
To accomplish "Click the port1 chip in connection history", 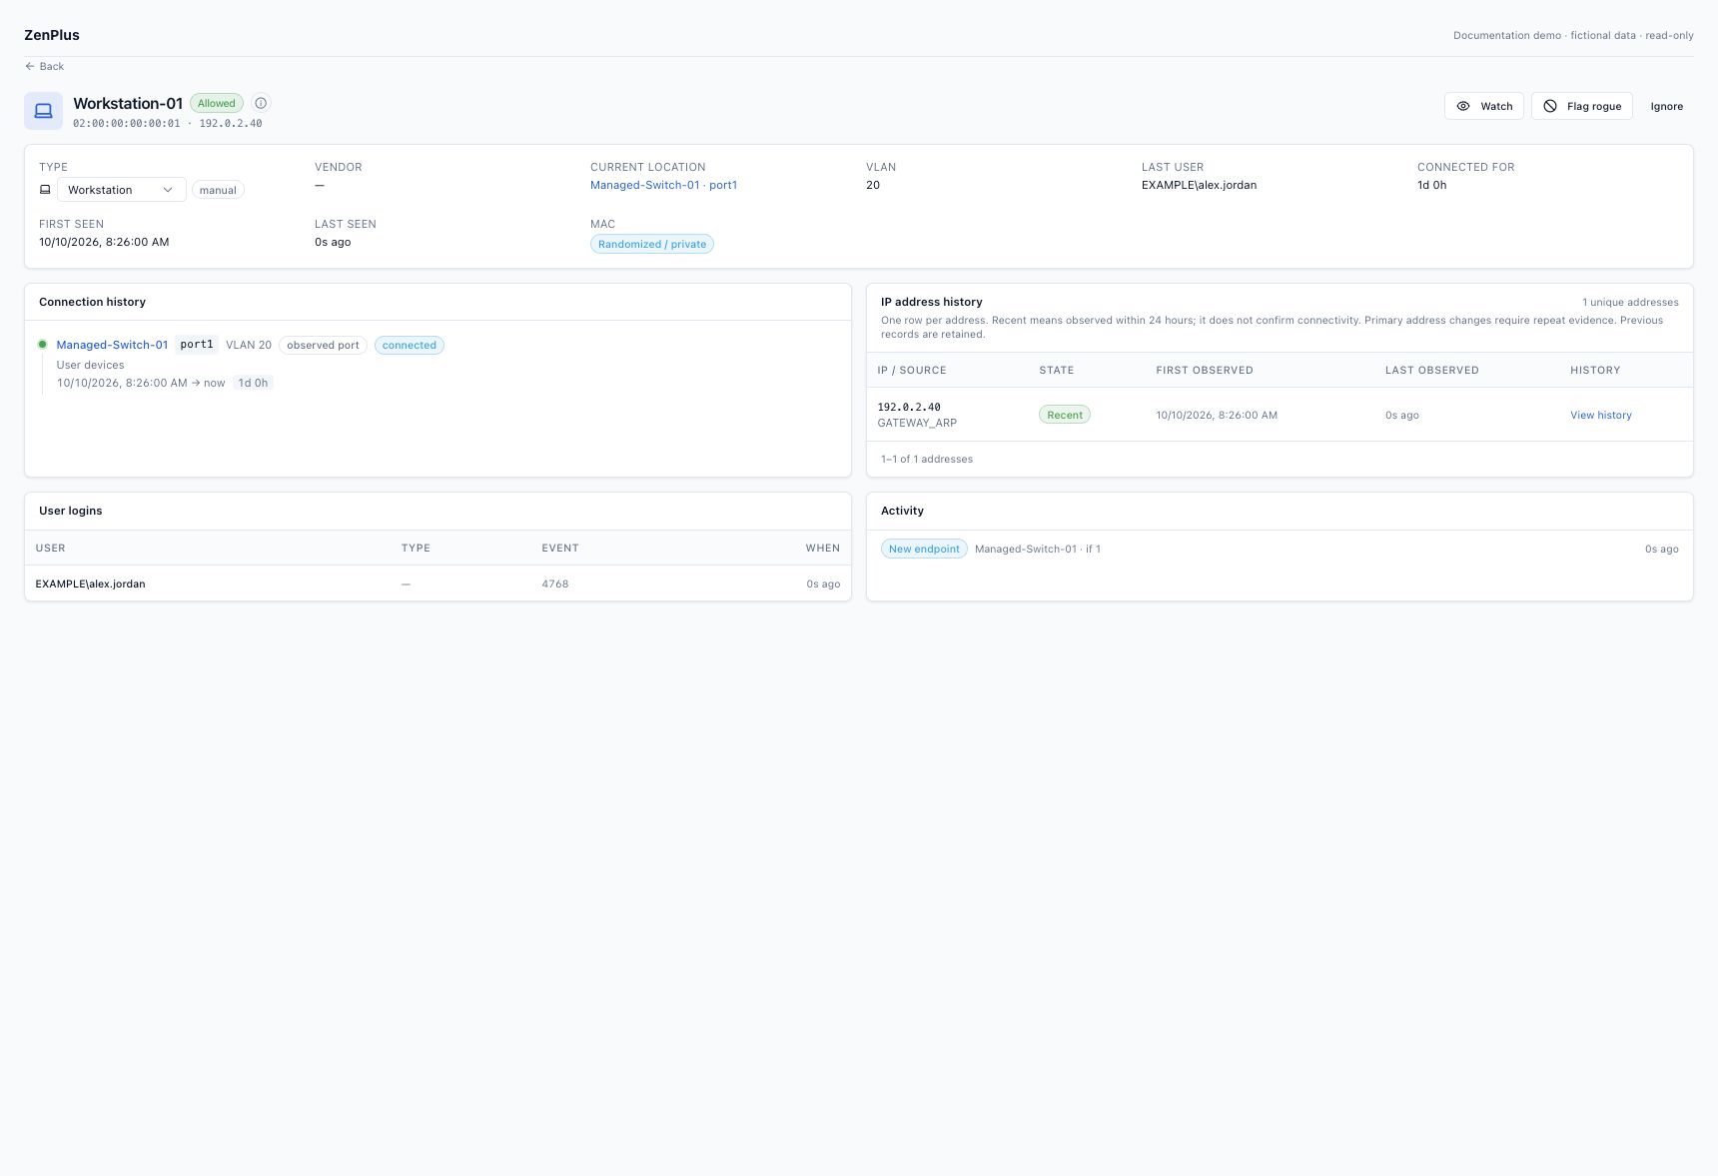I will [x=197, y=345].
